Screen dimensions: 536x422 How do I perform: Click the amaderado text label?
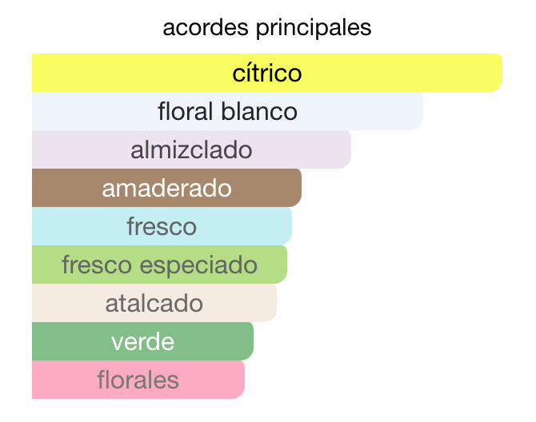point(167,188)
